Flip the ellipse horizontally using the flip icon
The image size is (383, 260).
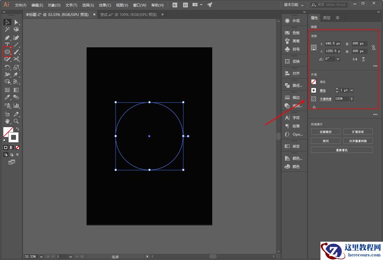tap(354, 59)
